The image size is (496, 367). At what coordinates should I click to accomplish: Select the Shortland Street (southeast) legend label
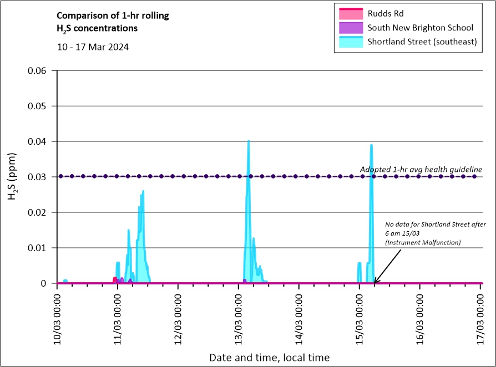[x=422, y=42]
